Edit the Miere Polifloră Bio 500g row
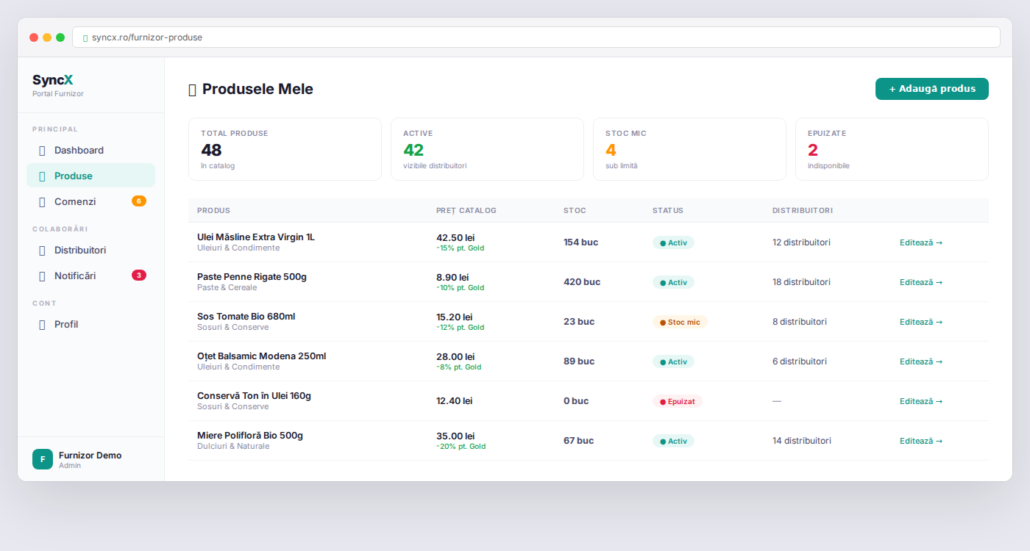The height and width of the screenshot is (551, 1030). click(920, 441)
